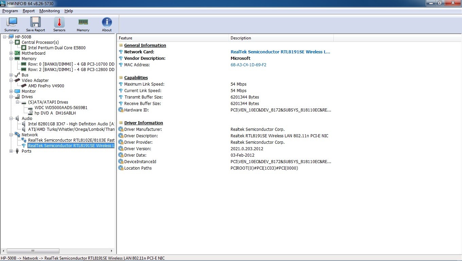The image size is (462, 261).
Task: Collapse the Drives tree node
Action: pos(11,97)
